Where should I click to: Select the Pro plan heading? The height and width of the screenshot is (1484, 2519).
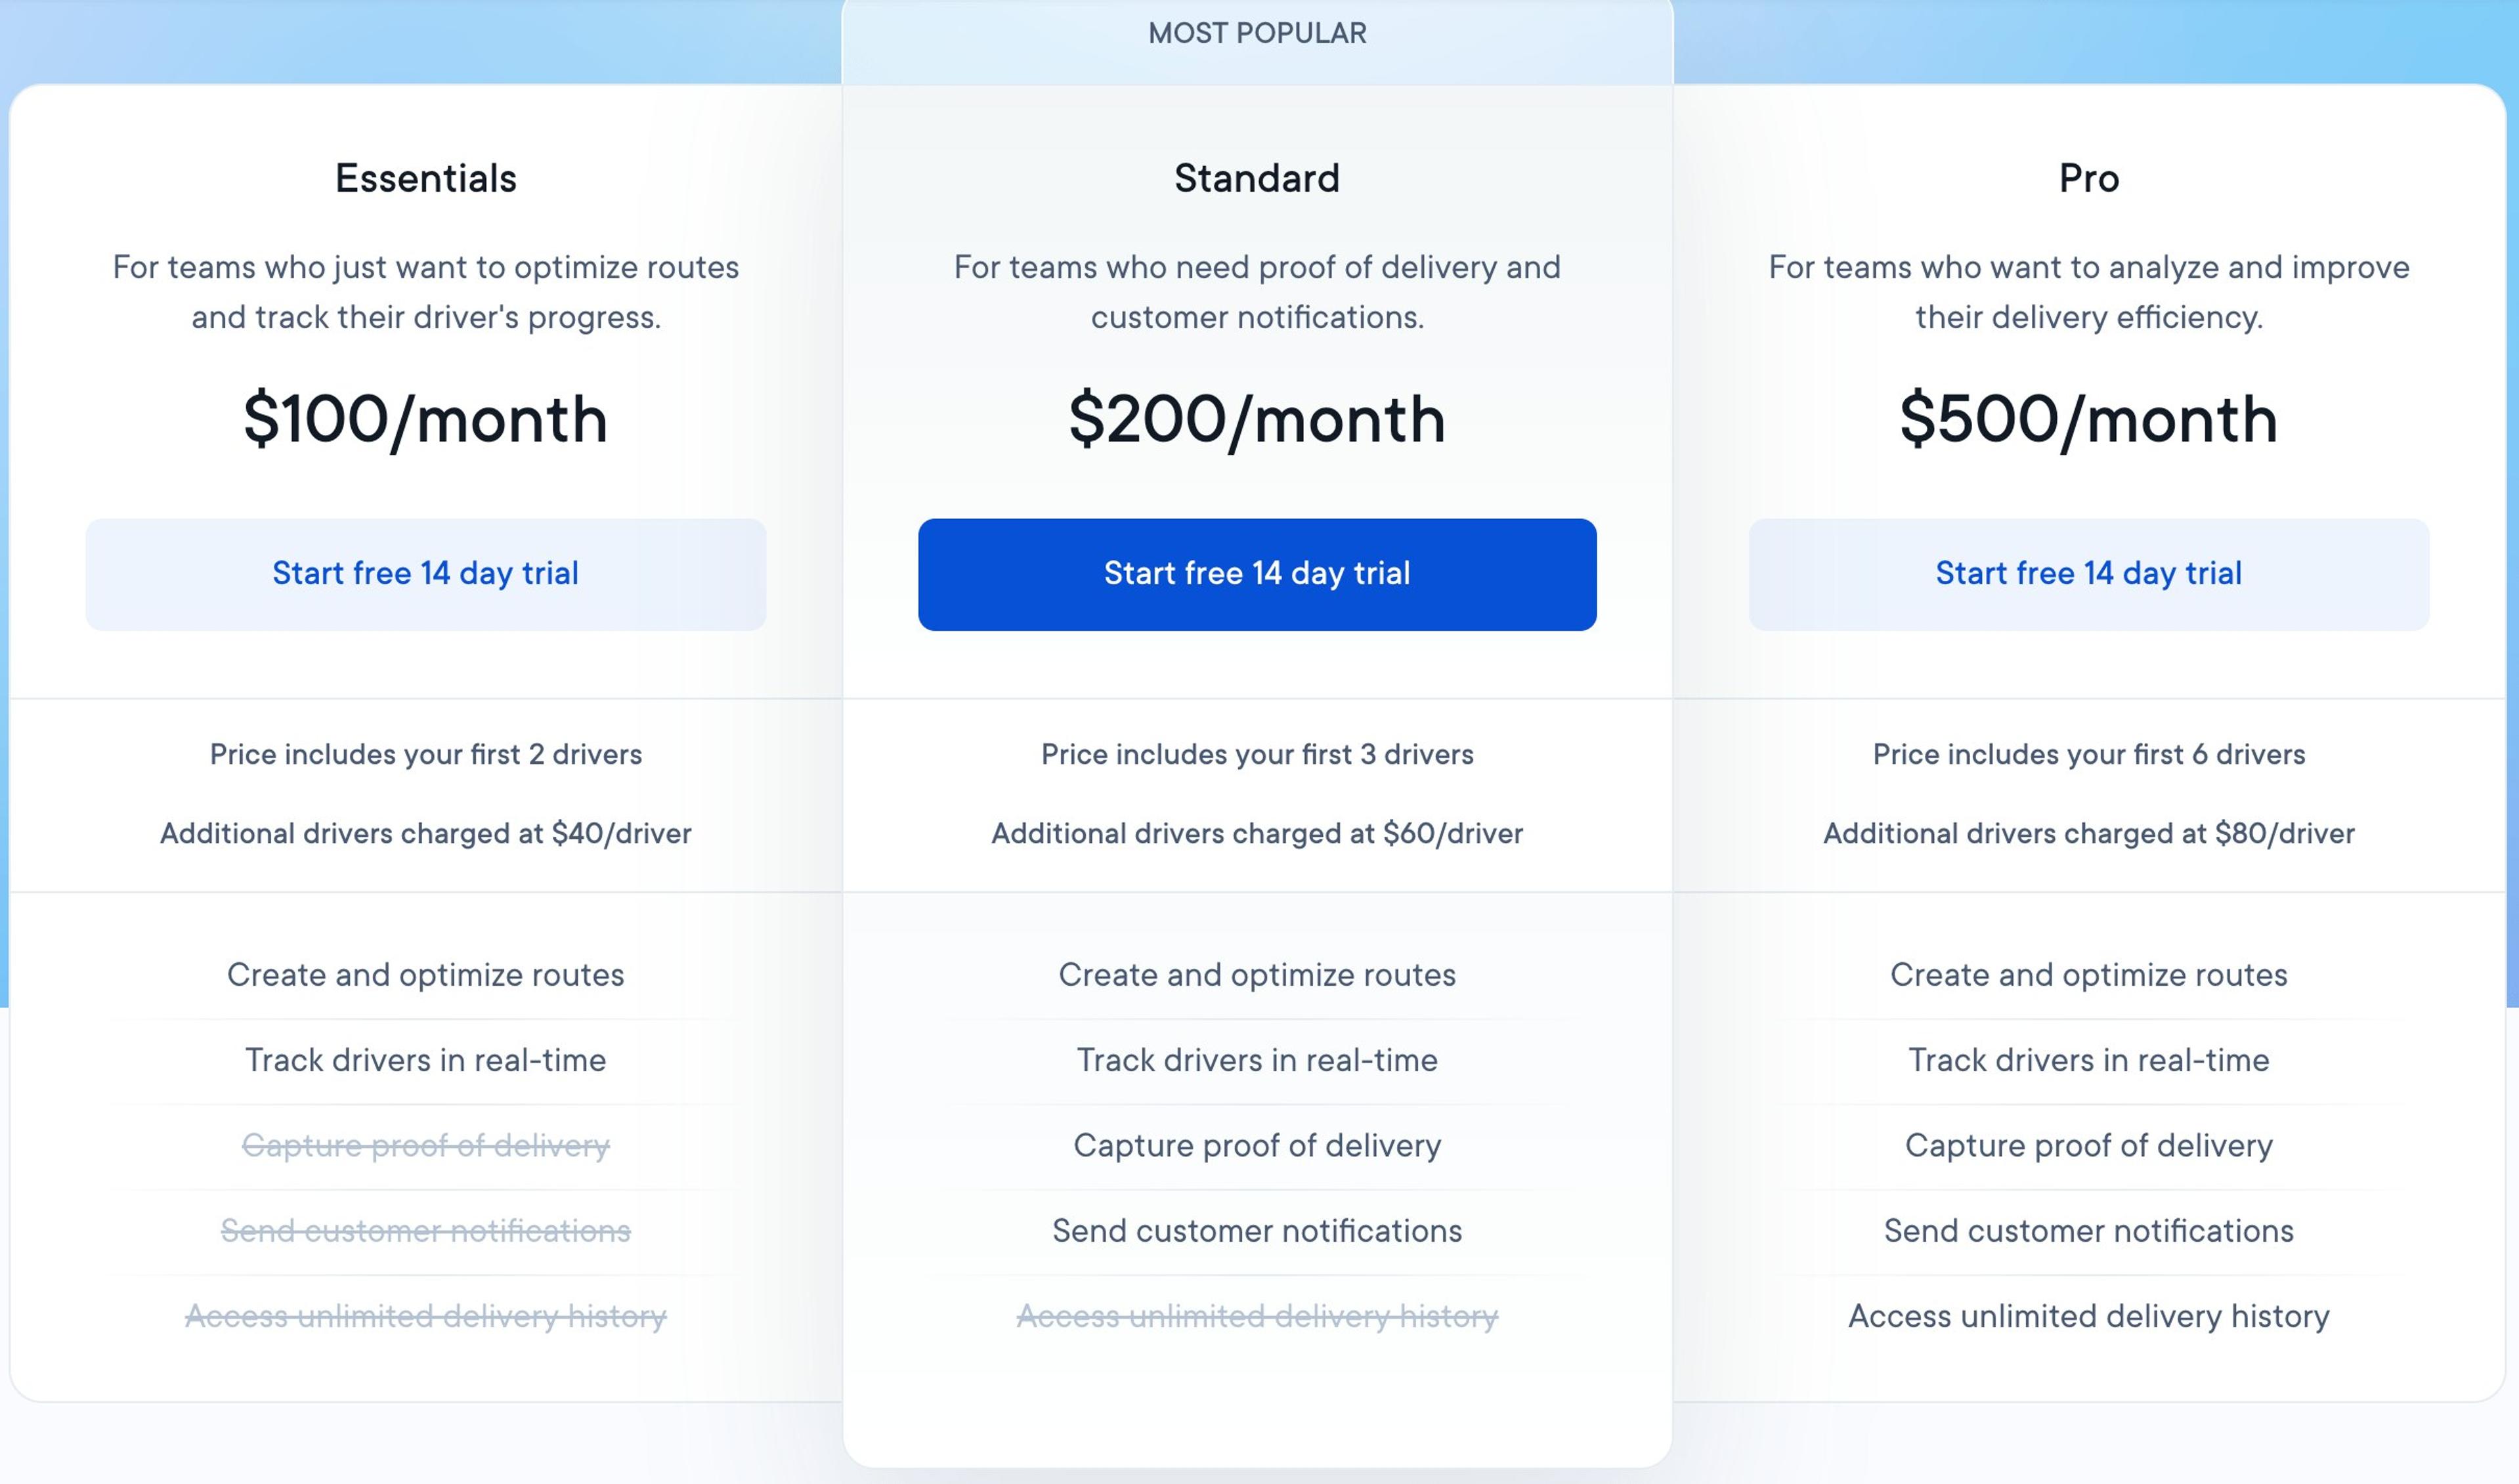click(x=2088, y=178)
